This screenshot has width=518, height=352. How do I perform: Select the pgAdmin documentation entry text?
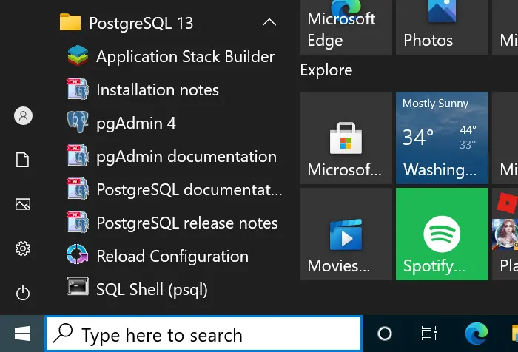coord(186,157)
